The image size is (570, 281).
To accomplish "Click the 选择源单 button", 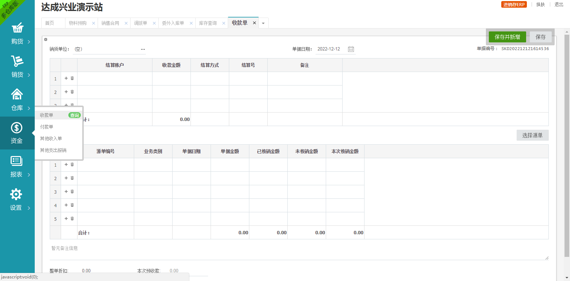I will click(532, 135).
